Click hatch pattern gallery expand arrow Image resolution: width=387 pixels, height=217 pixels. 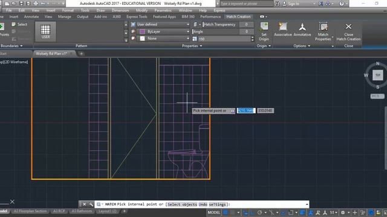126,40
